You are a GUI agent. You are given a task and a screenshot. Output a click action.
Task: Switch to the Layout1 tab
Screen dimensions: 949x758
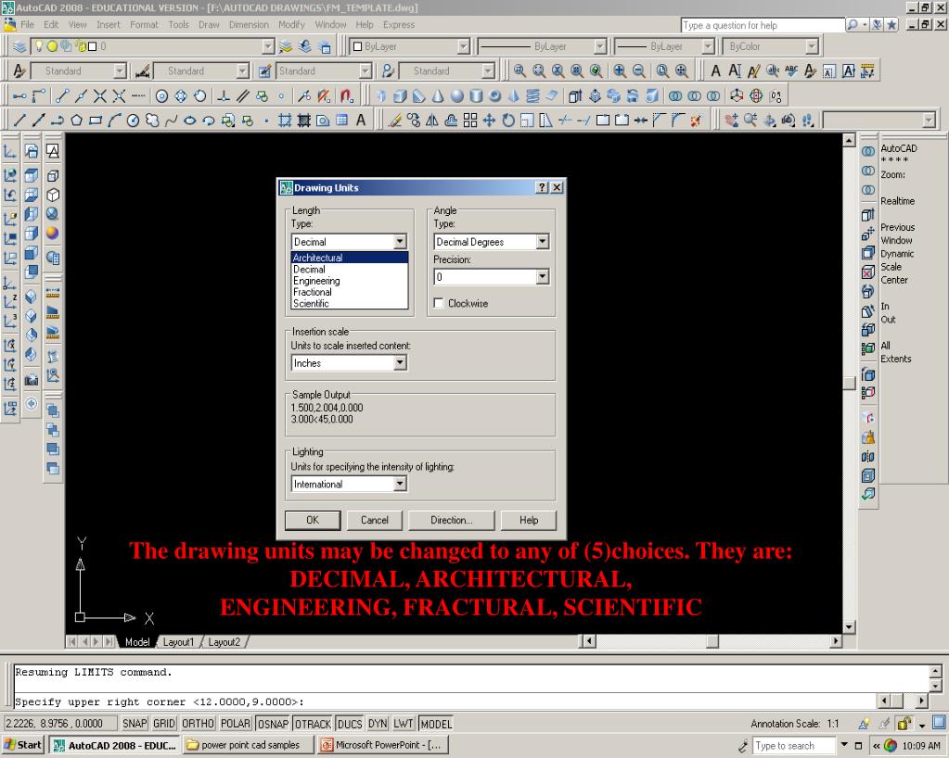pos(178,642)
